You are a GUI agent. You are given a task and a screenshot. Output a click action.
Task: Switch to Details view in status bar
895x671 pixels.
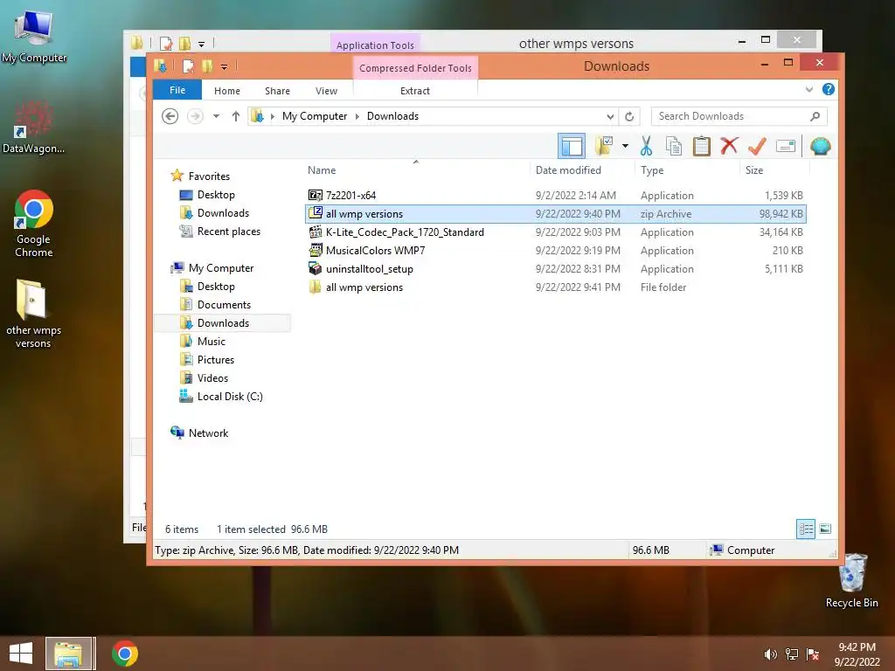[x=805, y=529]
